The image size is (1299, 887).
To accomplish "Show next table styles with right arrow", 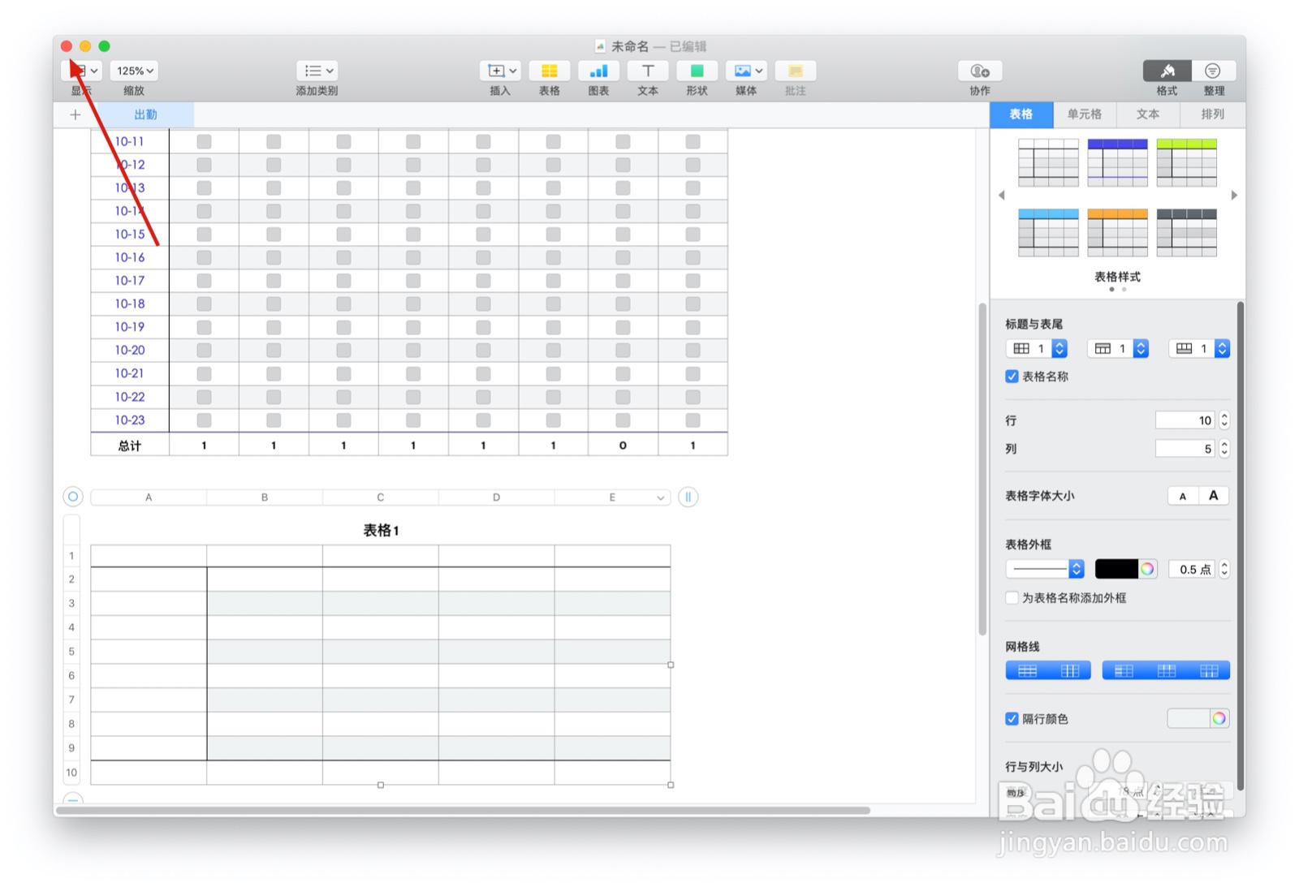I will (x=1234, y=195).
